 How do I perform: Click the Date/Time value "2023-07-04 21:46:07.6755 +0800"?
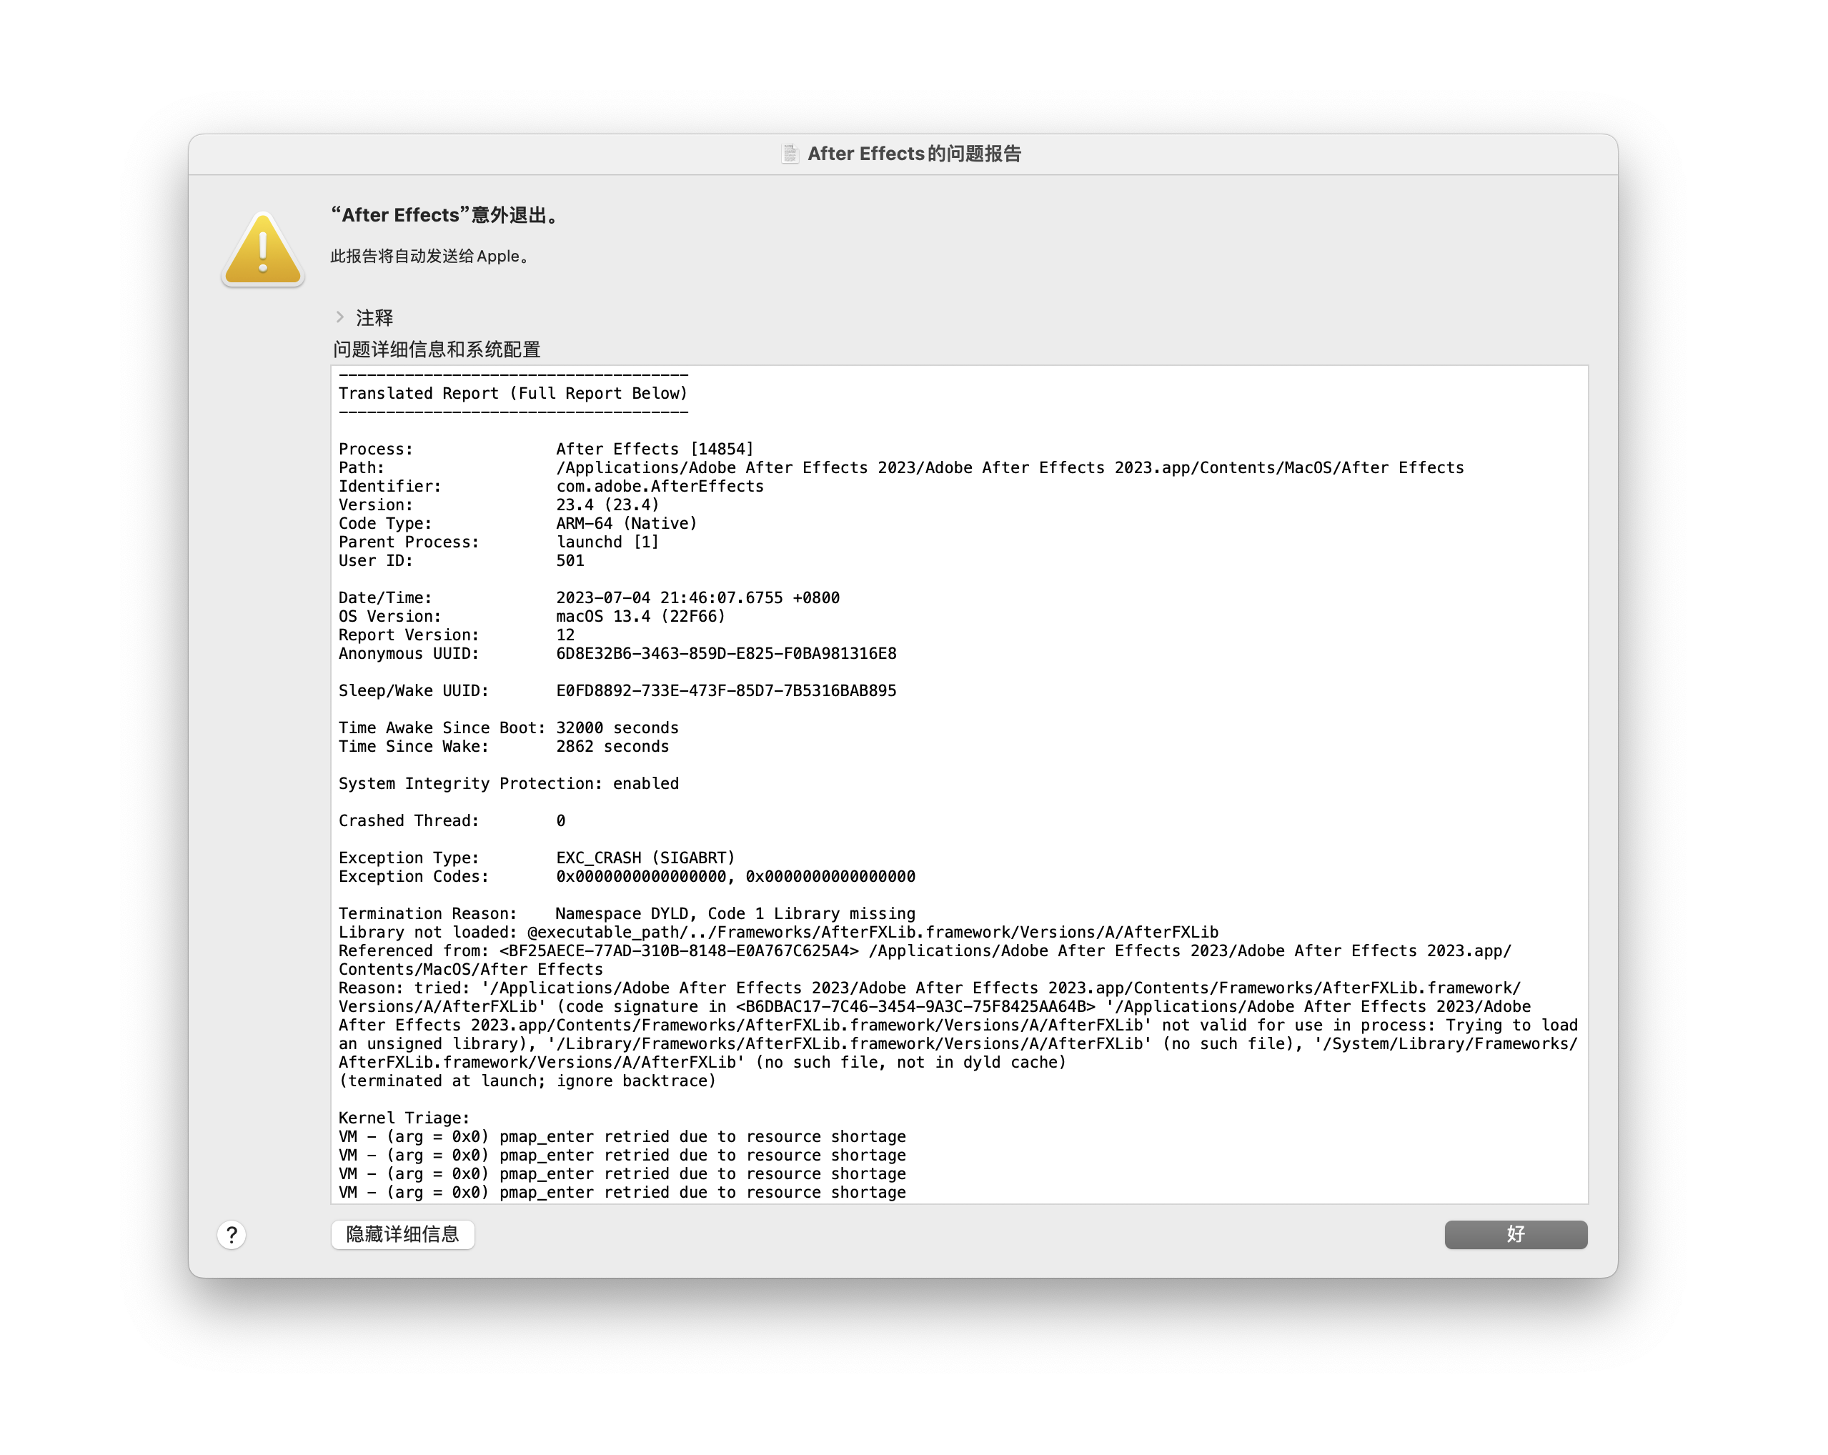697,597
